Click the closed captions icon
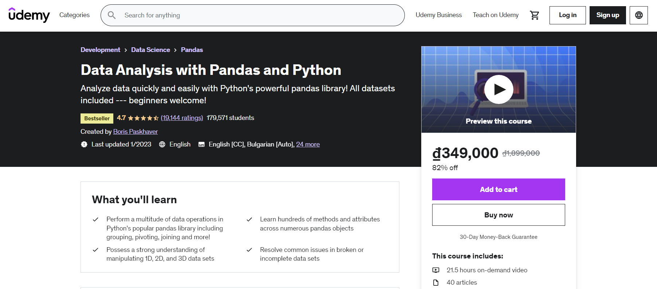This screenshot has height=289, width=657. pos(202,144)
